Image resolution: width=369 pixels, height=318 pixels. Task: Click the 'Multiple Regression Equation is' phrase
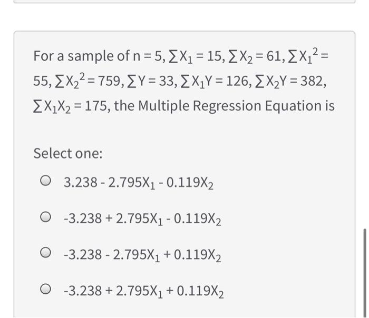(236, 106)
